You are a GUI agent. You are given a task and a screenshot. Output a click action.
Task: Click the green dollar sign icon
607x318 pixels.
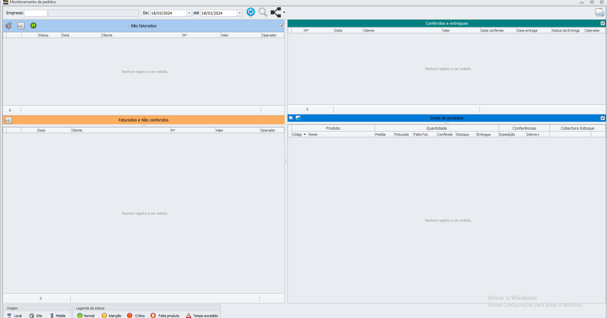[33, 26]
